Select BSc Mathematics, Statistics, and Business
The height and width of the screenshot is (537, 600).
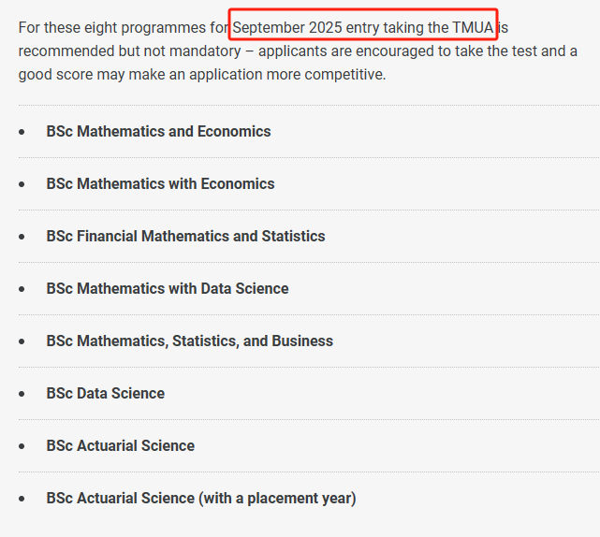pyautogui.click(x=189, y=341)
